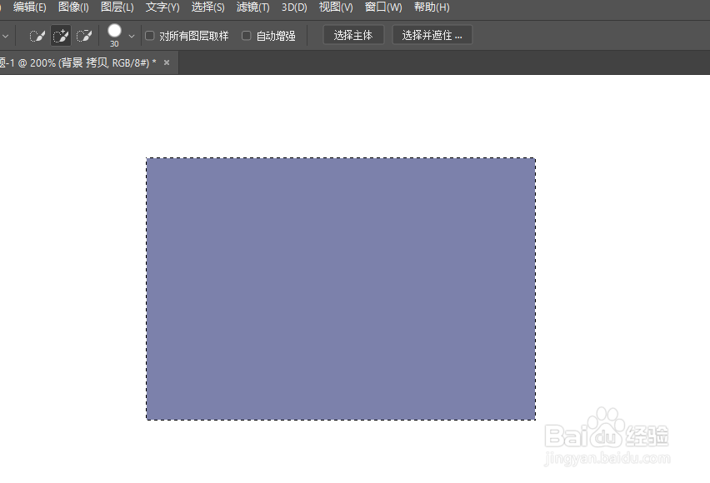Open the brush size 30 preset picker
Image resolution: width=710 pixels, height=483 pixels.
[114, 35]
